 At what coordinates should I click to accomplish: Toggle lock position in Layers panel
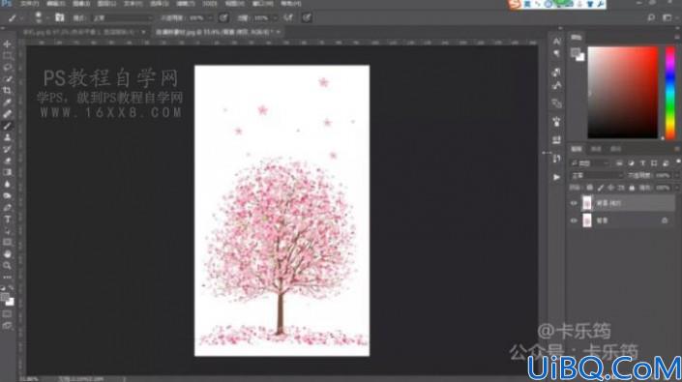[x=611, y=188]
